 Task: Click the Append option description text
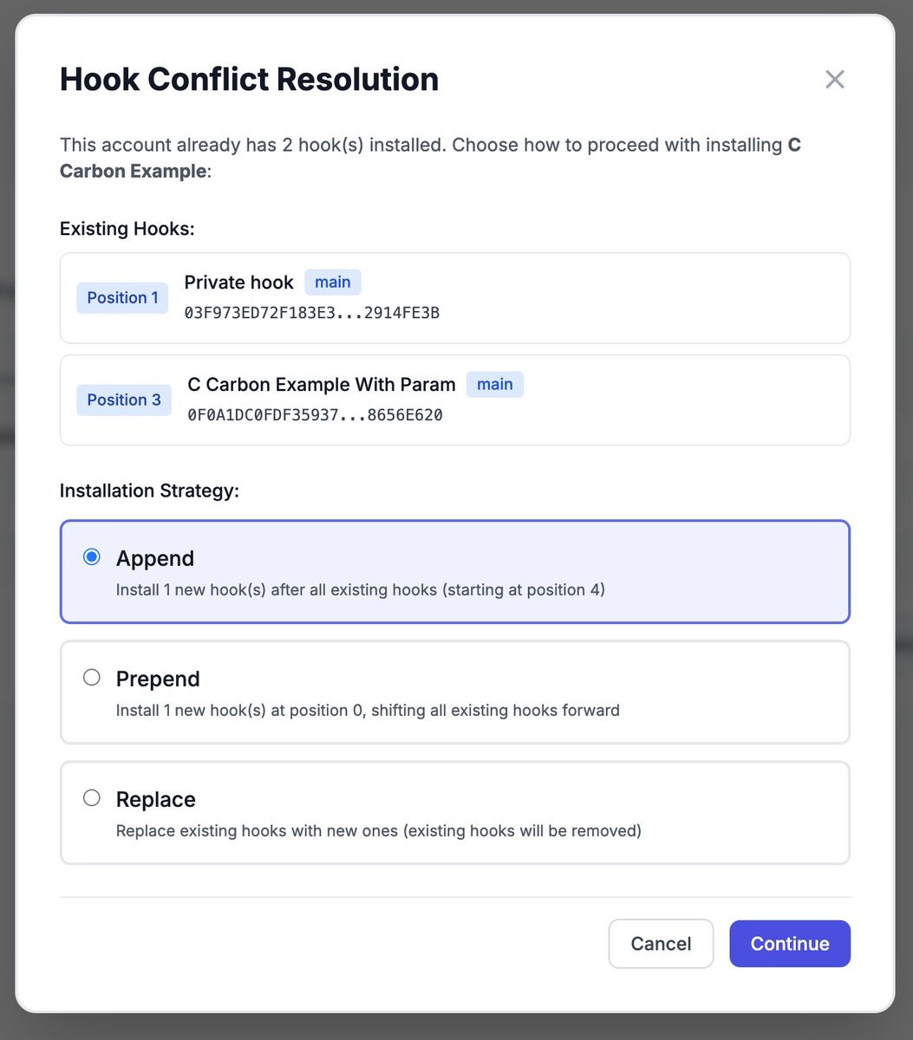tap(361, 590)
